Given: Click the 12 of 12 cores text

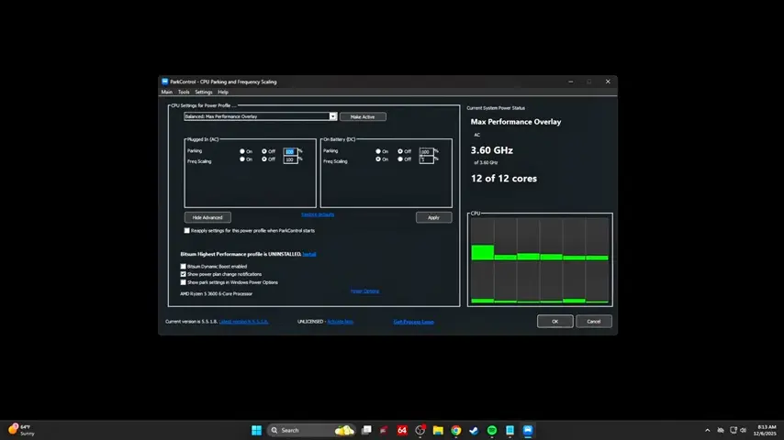Looking at the screenshot, I should tap(503, 179).
